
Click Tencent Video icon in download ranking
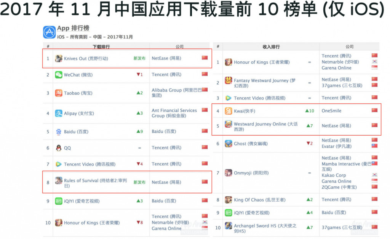[59, 164]
